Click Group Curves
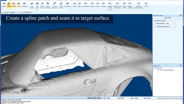 [124, 5]
